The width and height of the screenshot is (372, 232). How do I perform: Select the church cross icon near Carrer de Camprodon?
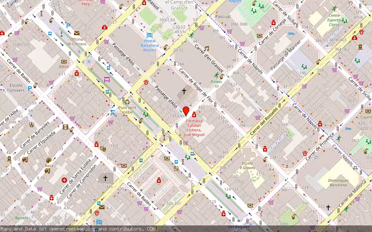105,177
